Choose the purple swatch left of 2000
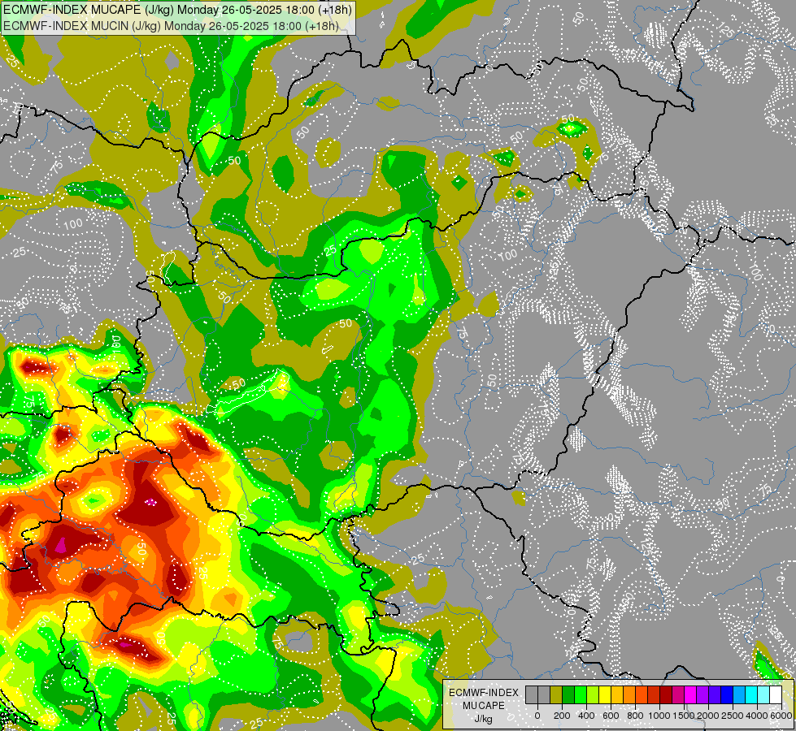The image size is (796, 731). click(x=702, y=694)
